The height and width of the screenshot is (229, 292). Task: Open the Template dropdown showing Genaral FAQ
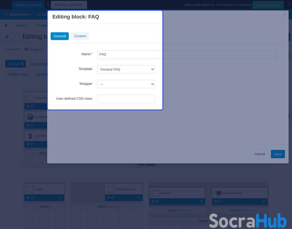tap(126, 69)
